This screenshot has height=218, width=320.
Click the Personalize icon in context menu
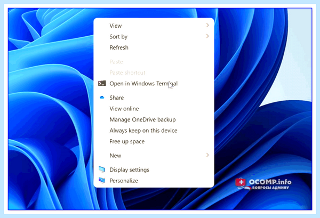click(102, 180)
